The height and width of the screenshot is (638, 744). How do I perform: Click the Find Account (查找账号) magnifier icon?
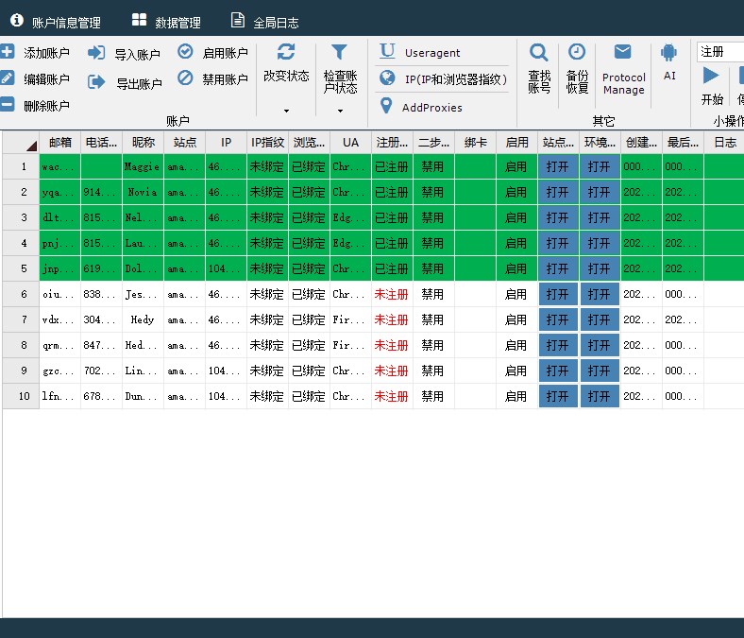(538, 52)
